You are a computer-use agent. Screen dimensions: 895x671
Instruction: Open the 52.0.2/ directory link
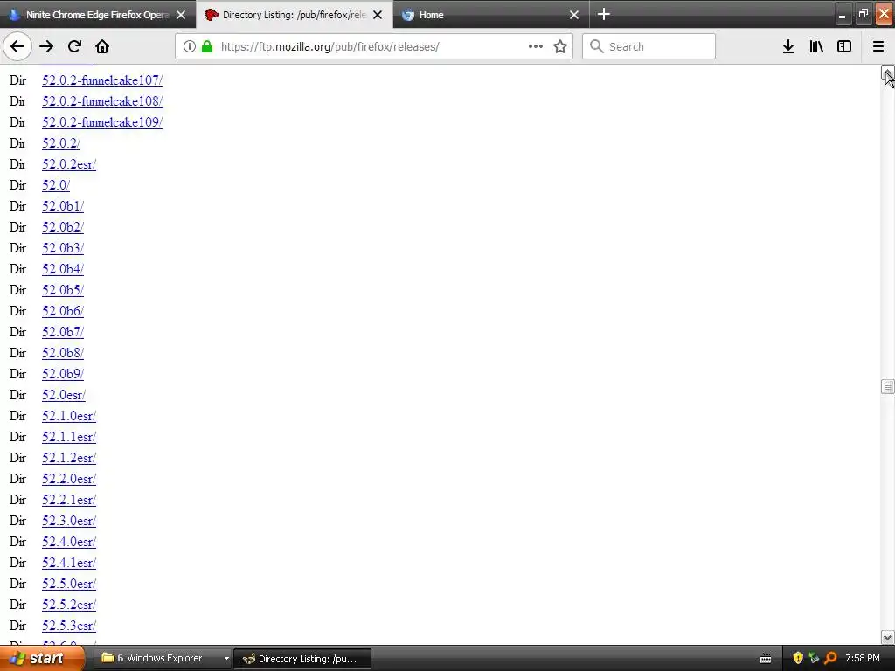[x=61, y=143]
